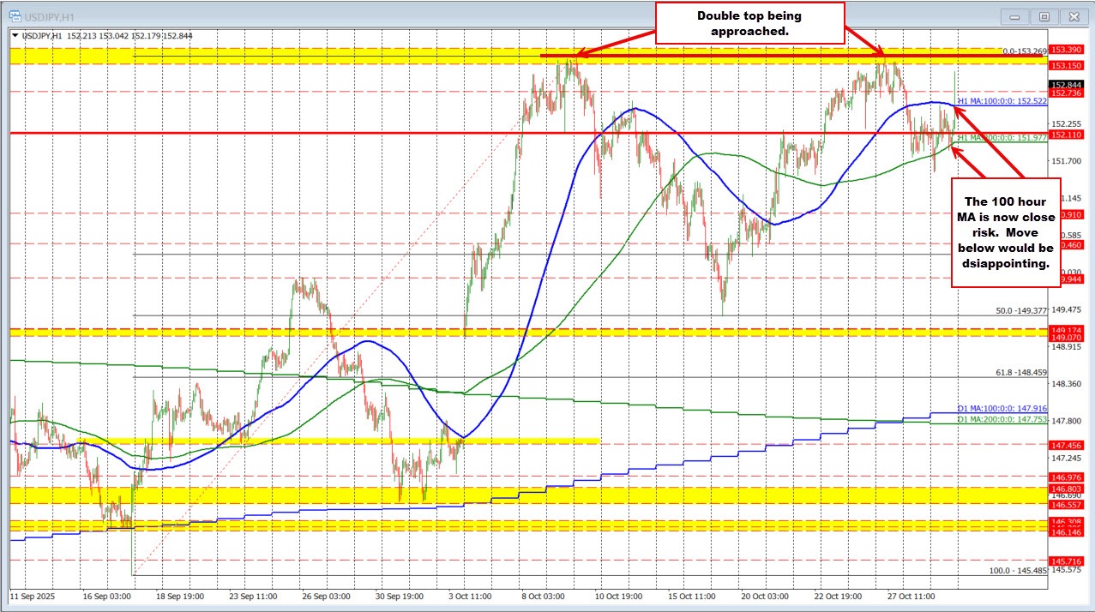Click the chart icon in the USDJPY title bar

tap(15, 15)
